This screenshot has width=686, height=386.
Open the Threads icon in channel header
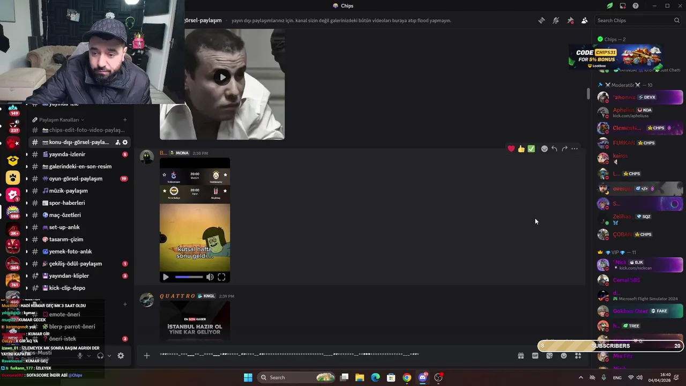click(x=541, y=20)
